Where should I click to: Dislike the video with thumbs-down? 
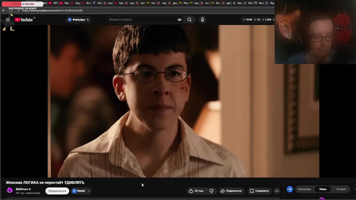pyautogui.click(x=211, y=191)
